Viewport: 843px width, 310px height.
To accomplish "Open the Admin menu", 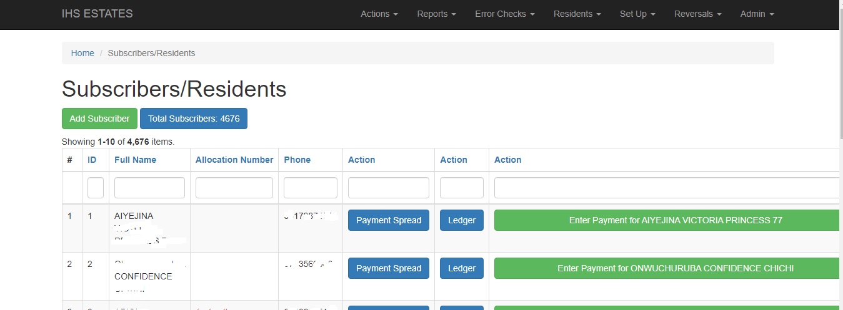I will [757, 14].
